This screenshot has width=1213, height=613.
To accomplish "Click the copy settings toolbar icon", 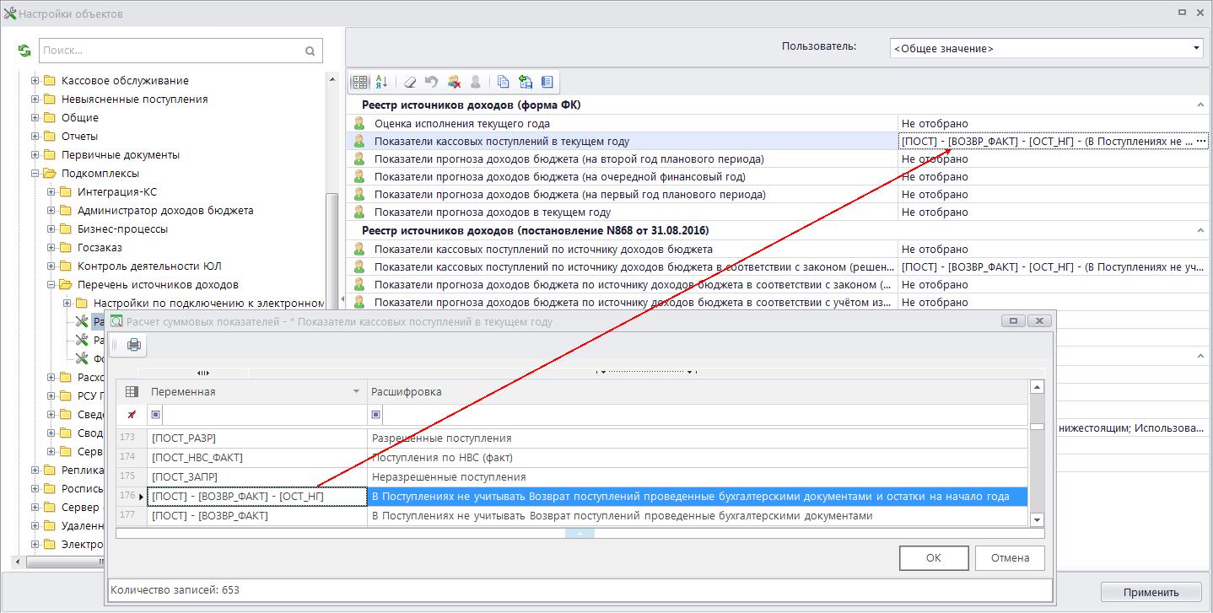I will click(x=504, y=82).
